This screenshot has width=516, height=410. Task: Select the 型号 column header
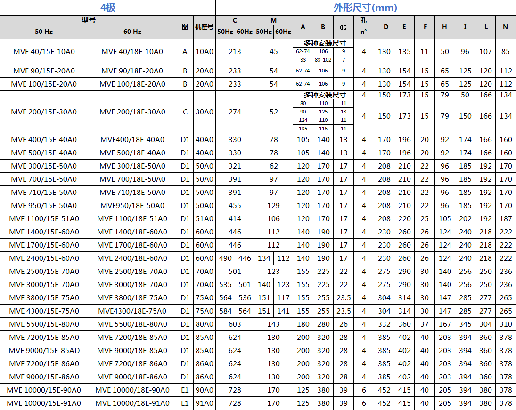[x=89, y=20]
